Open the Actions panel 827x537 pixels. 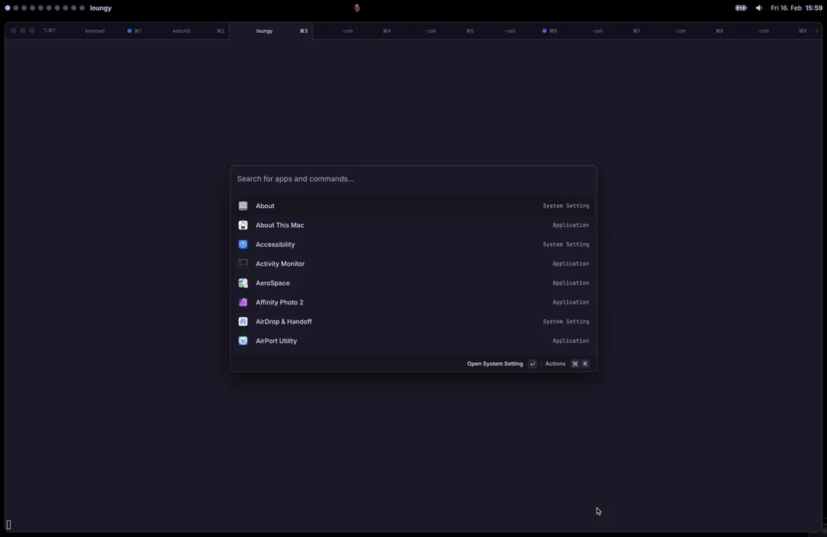[x=555, y=363]
